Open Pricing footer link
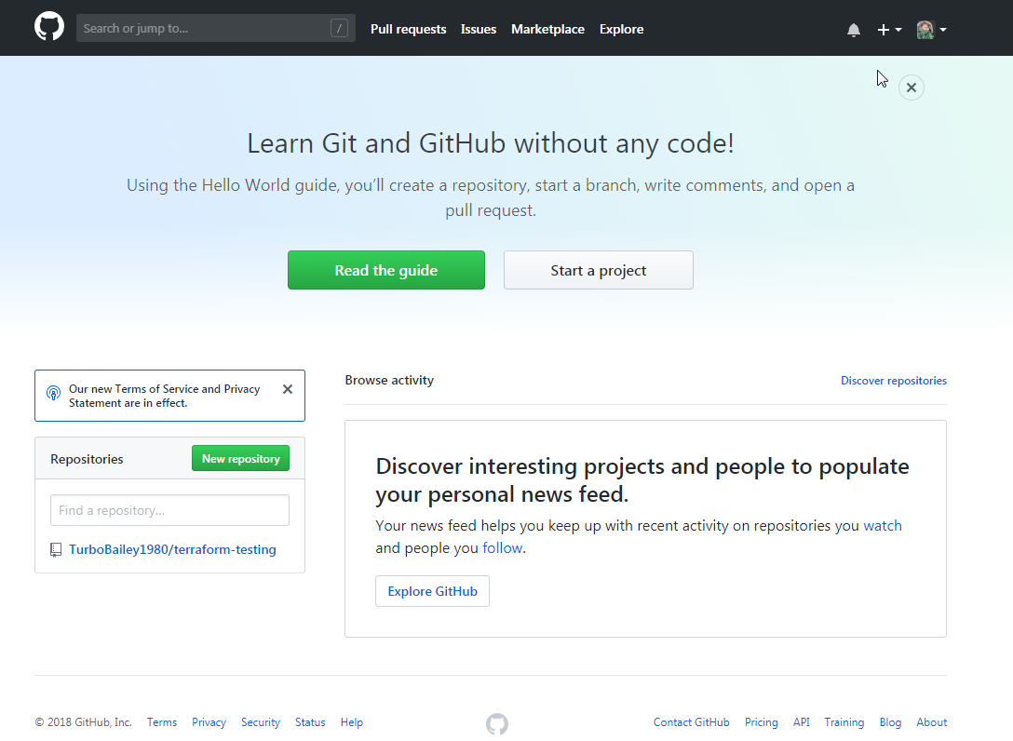Screen dimensions: 1013x741 tap(761, 722)
